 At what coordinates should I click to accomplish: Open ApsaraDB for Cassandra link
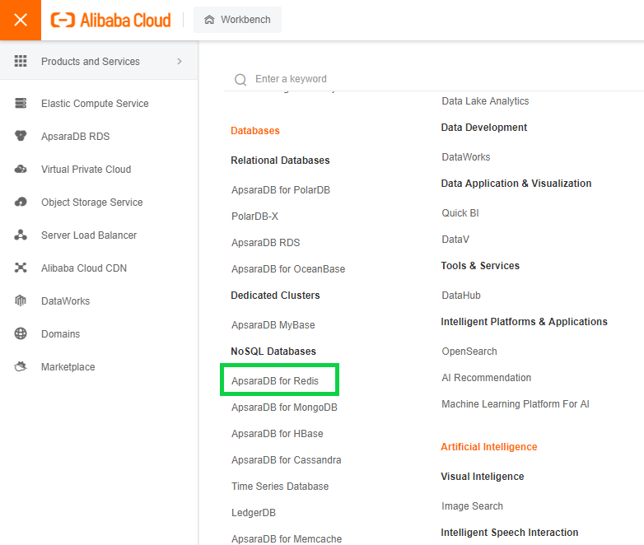[x=287, y=460]
